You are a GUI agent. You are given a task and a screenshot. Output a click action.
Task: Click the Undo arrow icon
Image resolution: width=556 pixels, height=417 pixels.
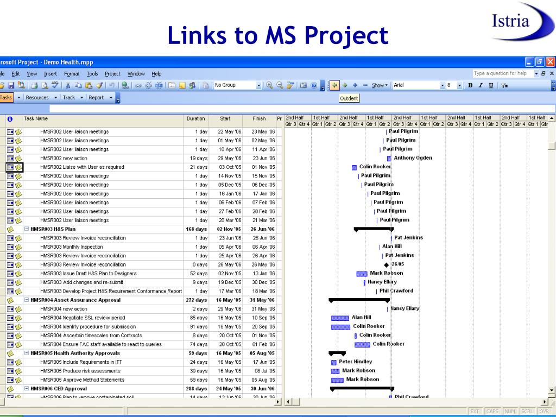(112, 85)
